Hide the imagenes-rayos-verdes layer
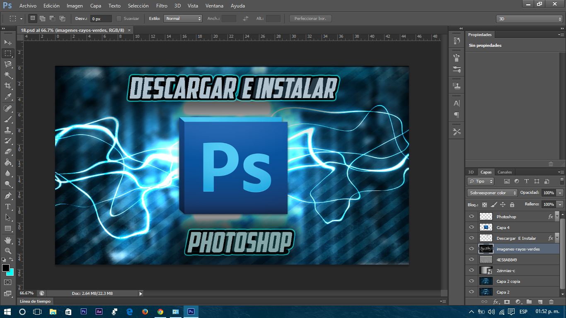The width and height of the screenshot is (566, 318). pos(471,249)
